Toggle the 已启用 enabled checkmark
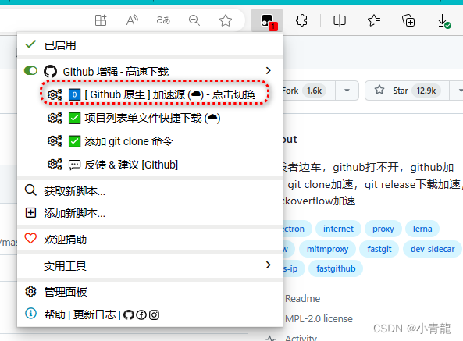This screenshot has height=341, width=463. (30, 44)
